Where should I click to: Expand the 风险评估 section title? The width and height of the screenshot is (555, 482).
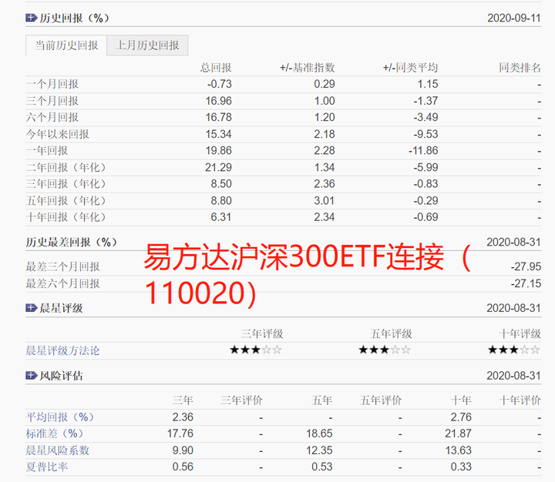[x=61, y=376]
